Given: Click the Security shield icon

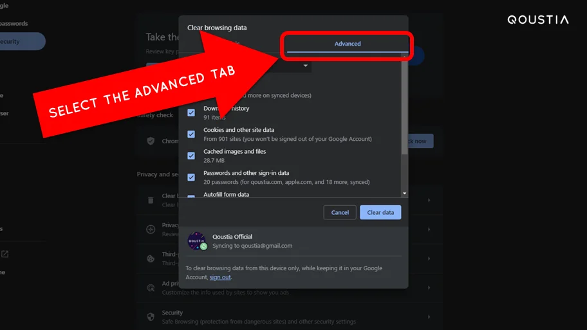Looking at the screenshot, I should click(151, 317).
